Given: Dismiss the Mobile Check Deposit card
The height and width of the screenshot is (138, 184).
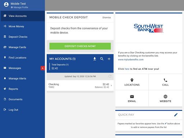Looking at the screenshot, I should pos(107,18).
